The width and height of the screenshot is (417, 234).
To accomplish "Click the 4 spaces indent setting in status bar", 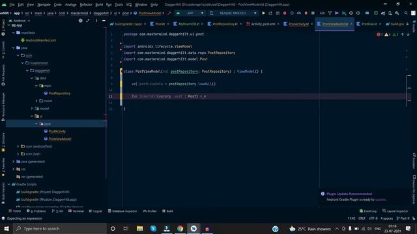I will 386,218.
